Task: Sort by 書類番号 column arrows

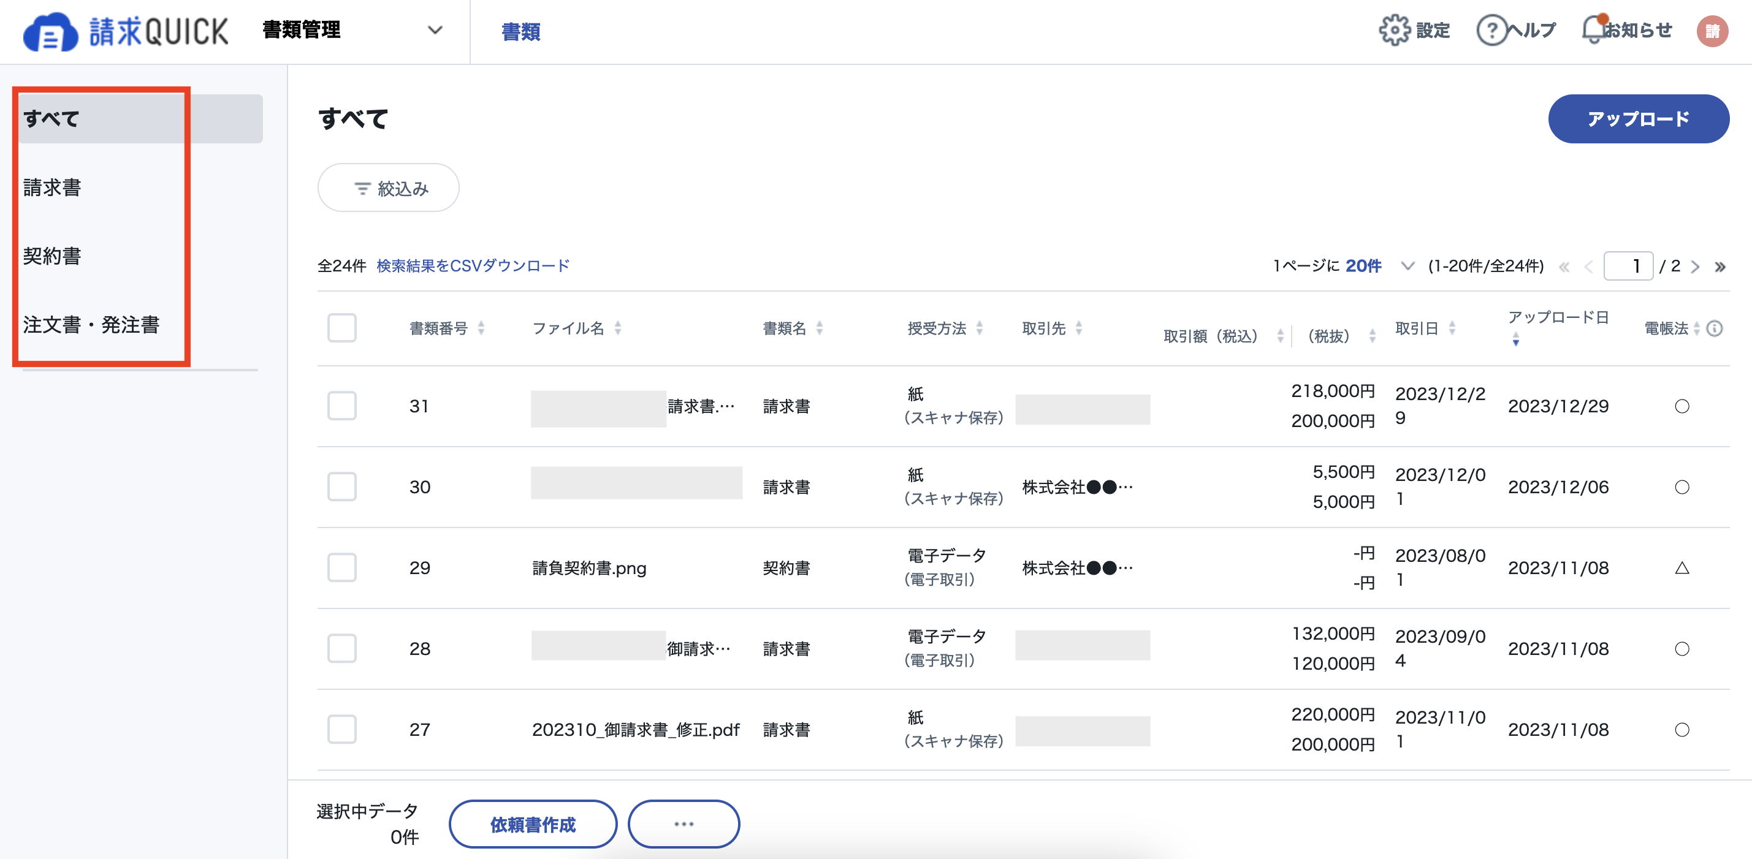Action: point(481,328)
